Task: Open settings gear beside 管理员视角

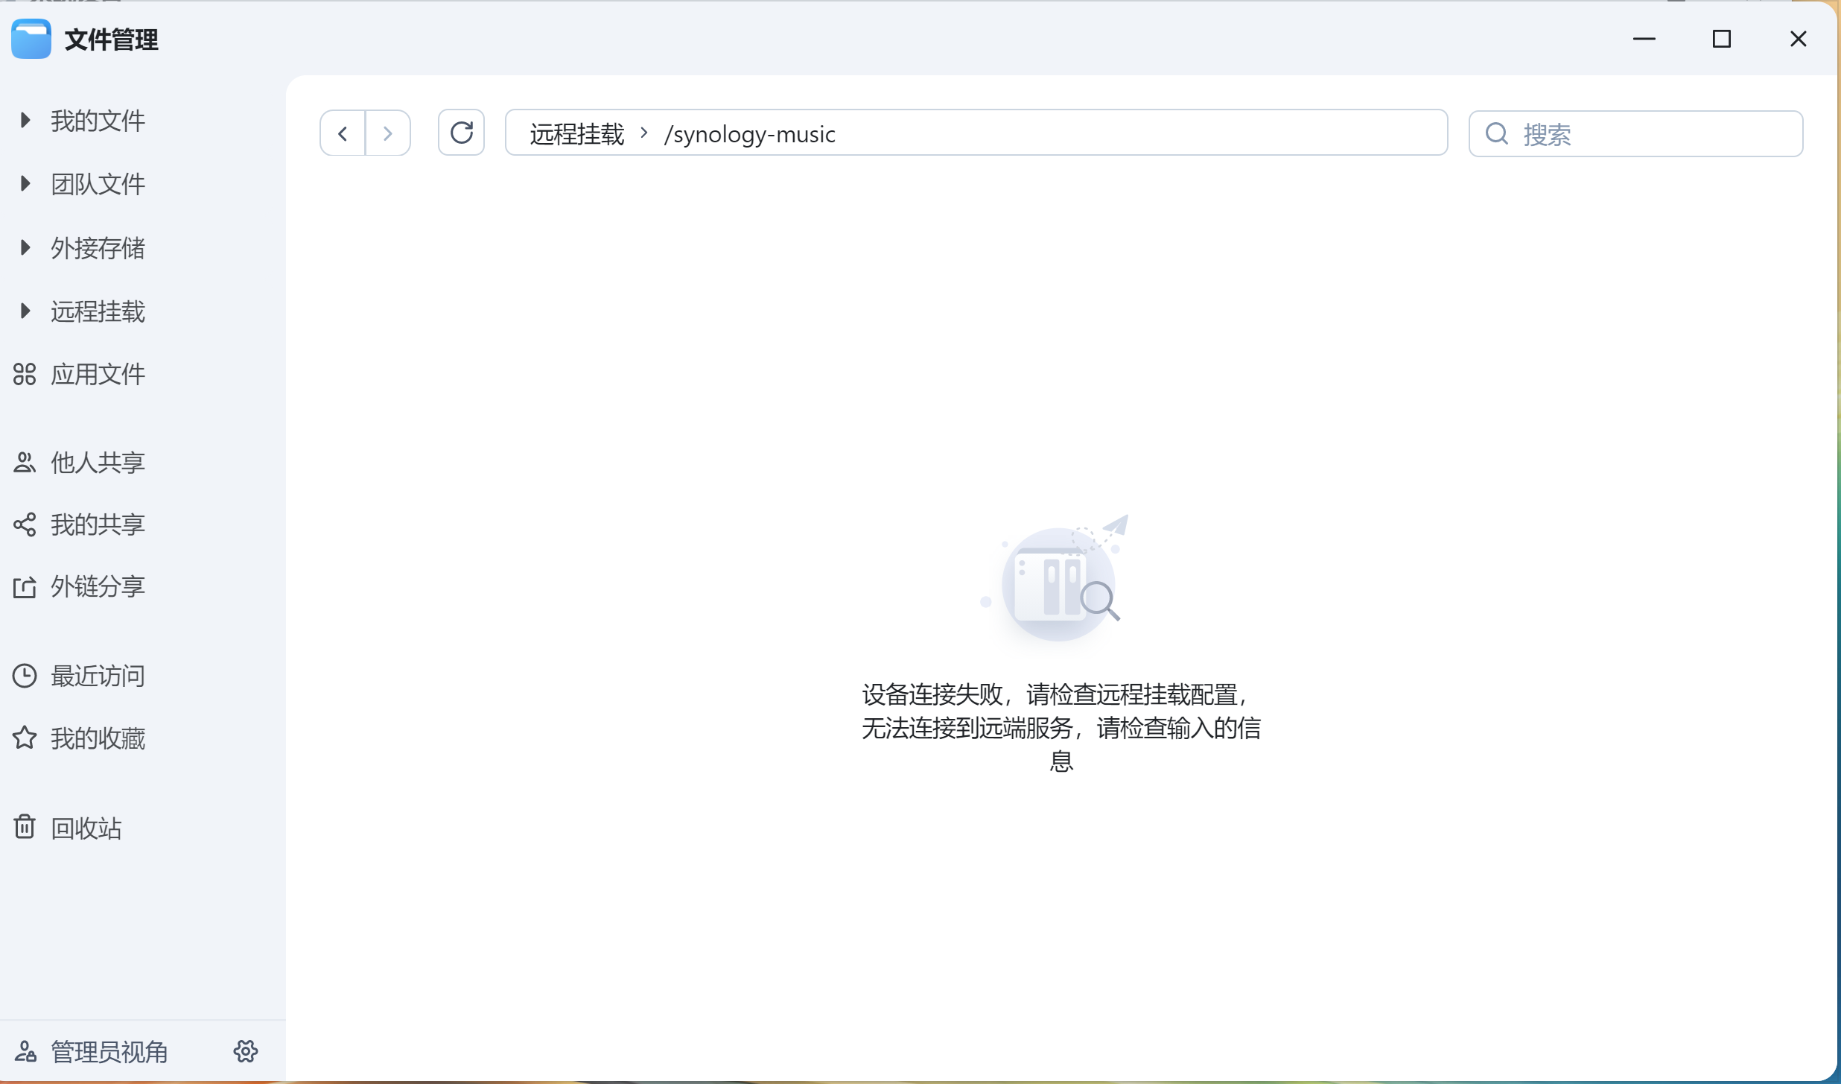Action: click(246, 1051)
